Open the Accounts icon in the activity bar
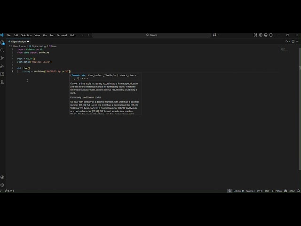The width and height of the screenshot is (301, 226). pos(2,177)
